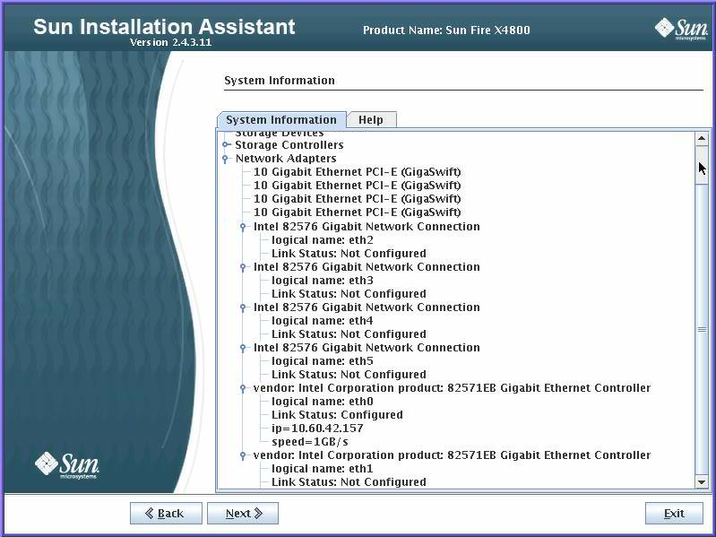Select the System Information tab
716x537 pixels.
pyautogui.click(x=281, y=119)
